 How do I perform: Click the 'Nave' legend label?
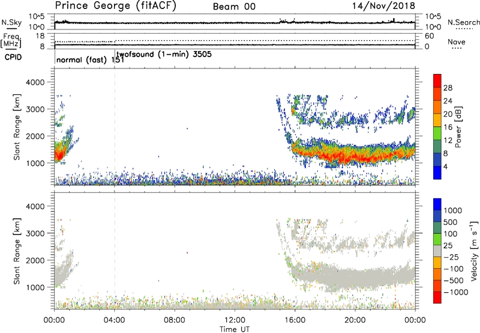tap(457, 42)
